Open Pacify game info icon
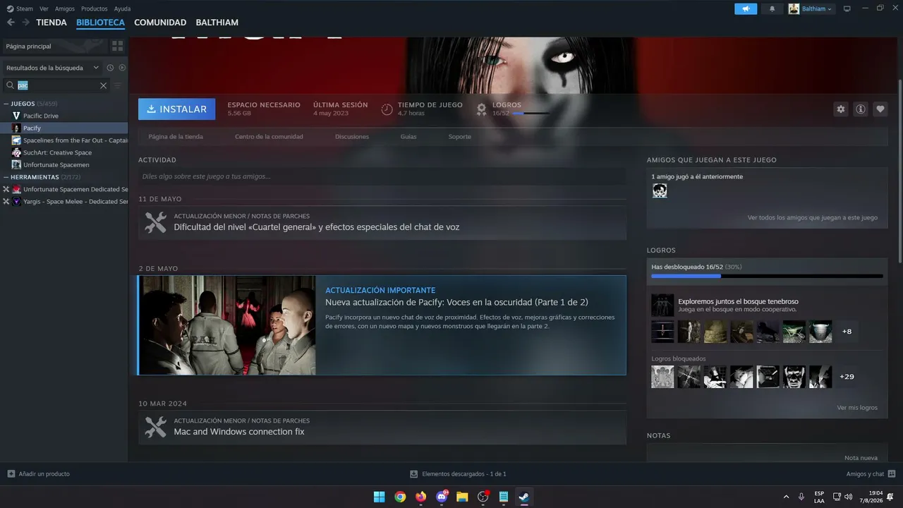The image size is (903, 508). click(860, 109)
